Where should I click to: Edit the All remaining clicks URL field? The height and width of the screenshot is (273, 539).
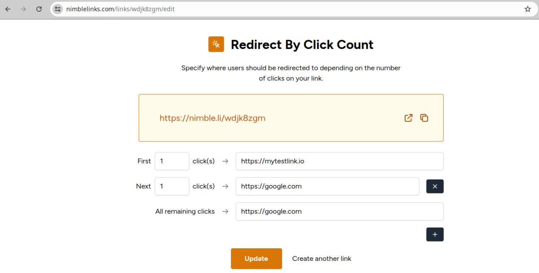click(x=339, y=211)
